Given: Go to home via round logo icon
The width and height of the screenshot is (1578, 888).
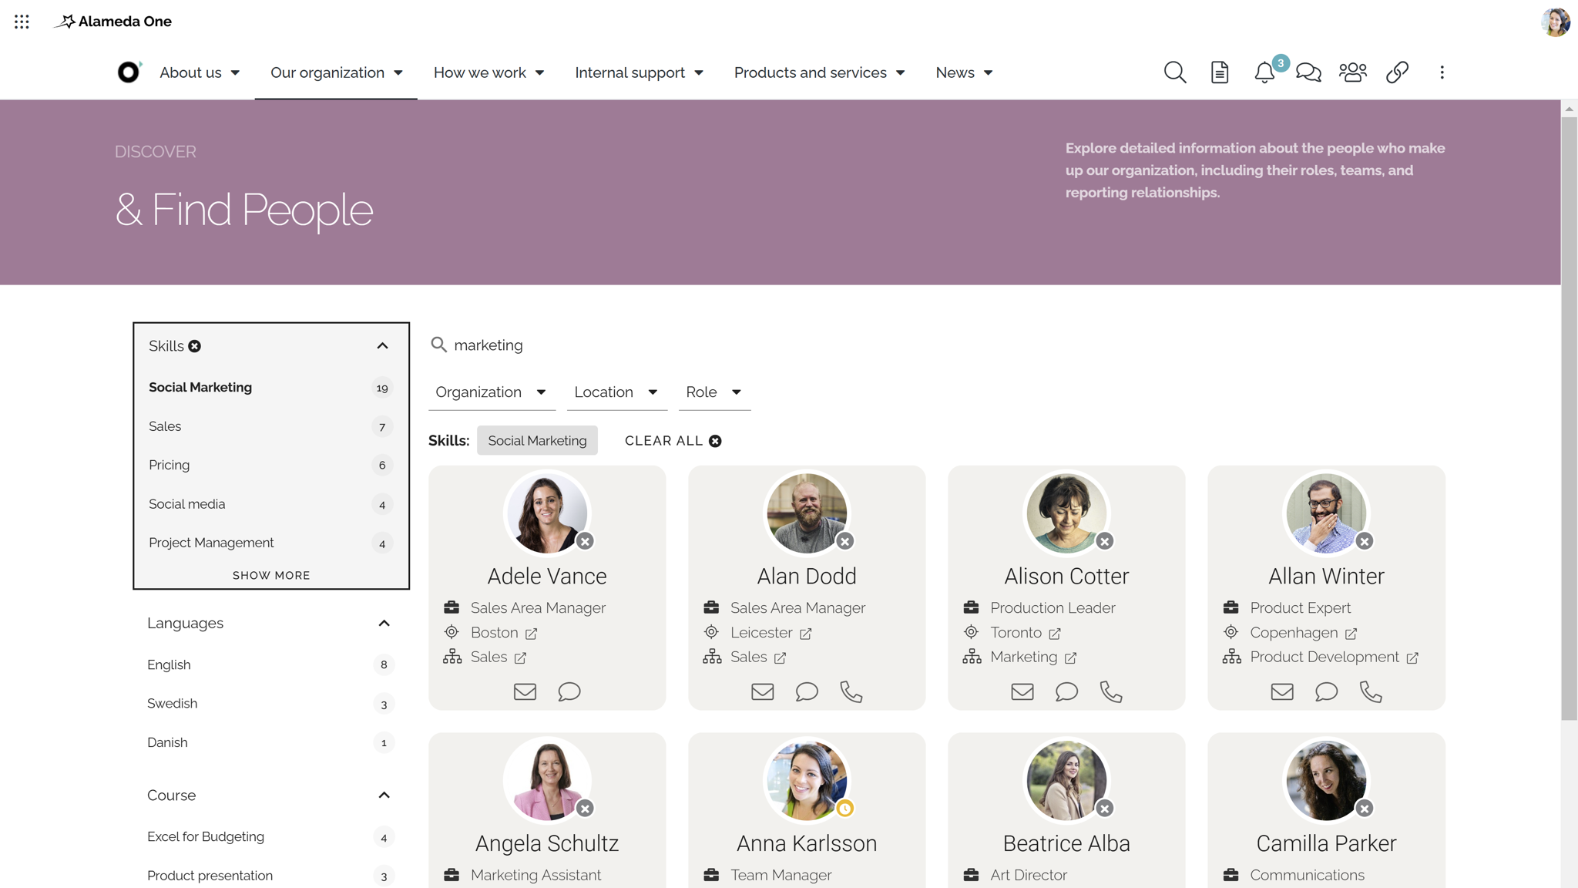Looking at the screenshot, I should click(129, 72).
